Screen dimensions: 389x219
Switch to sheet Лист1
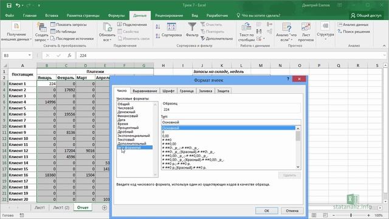[x=40, y=207]
